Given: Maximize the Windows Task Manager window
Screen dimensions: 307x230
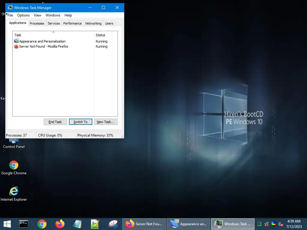Looking at the screenshot, I should point(103,7).
